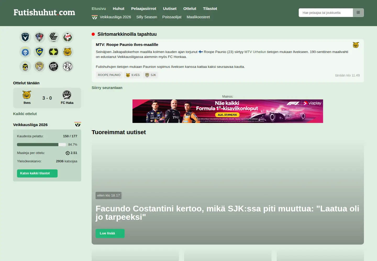377x261 pixels.
Task: Focus the player or team search field
Action: coord(326,13)
